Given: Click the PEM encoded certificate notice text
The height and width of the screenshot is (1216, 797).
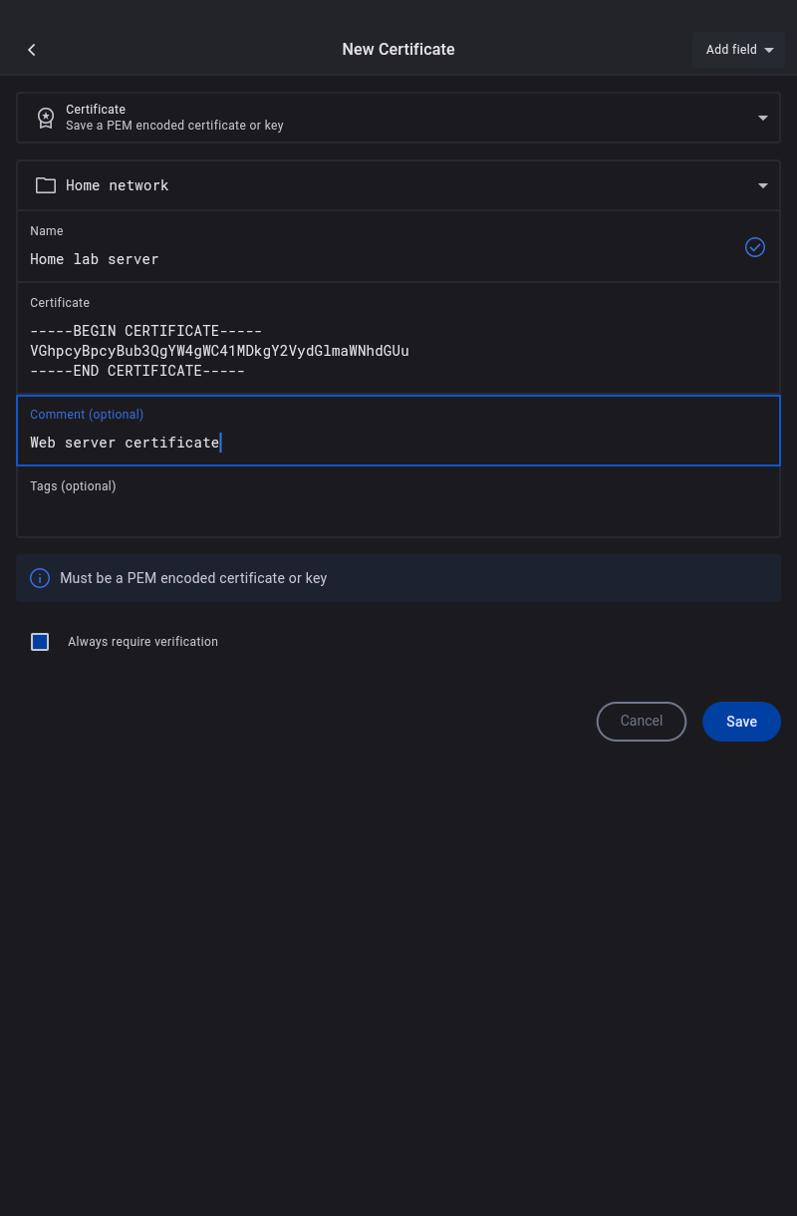Looking at the screenshot, I should pyautogui.click(x=193, y=578).
